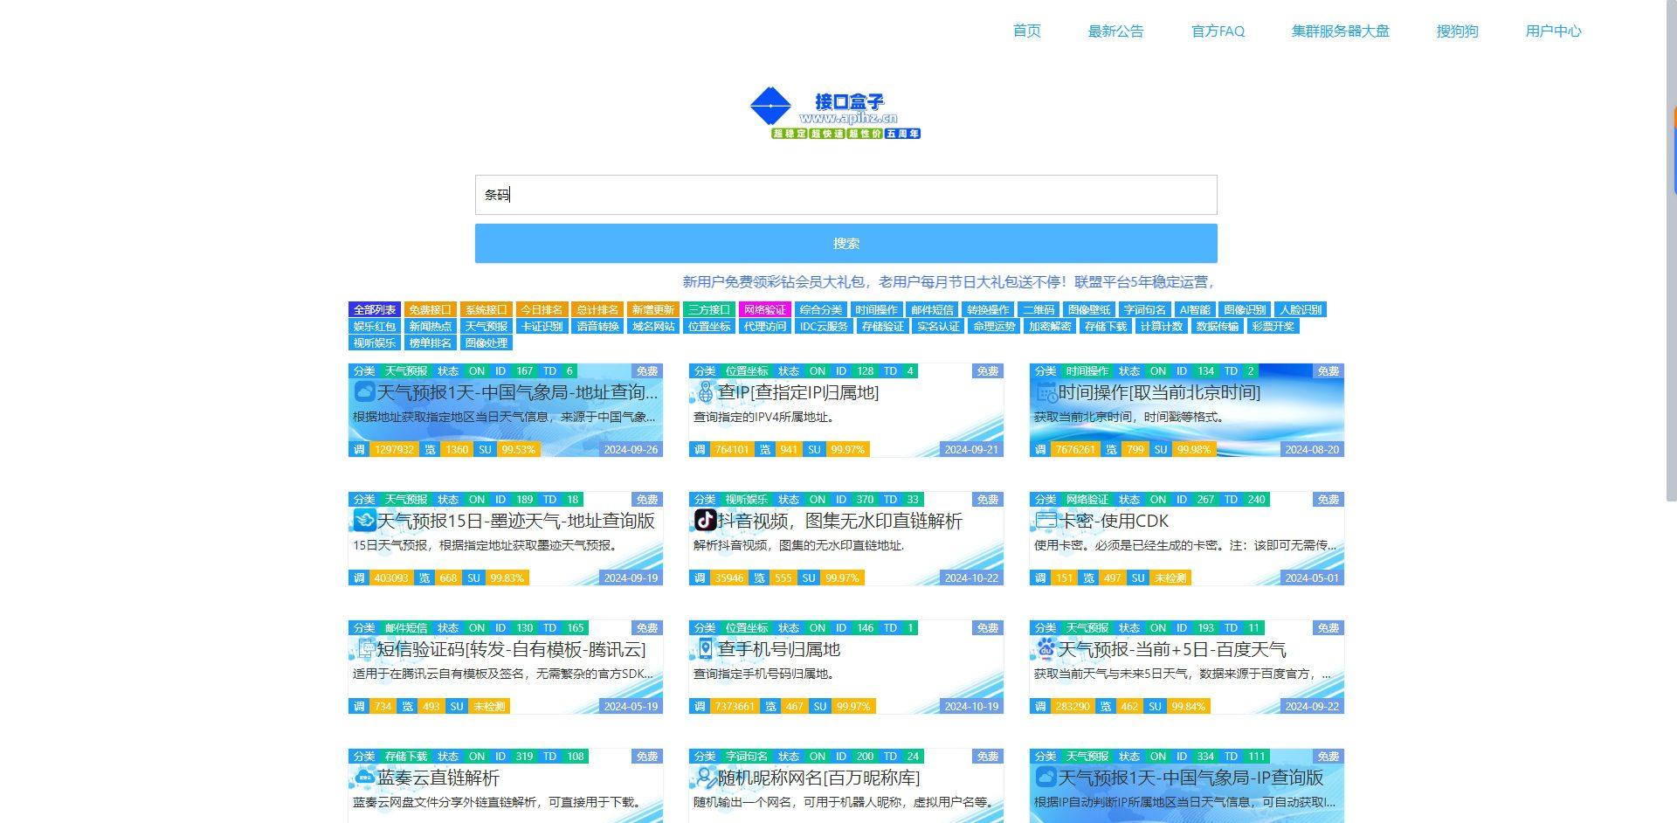Viewport: 1677px width, 823px height.
Task: Click the location icon beside 查IP归属地
Action: tap(705, 392)
